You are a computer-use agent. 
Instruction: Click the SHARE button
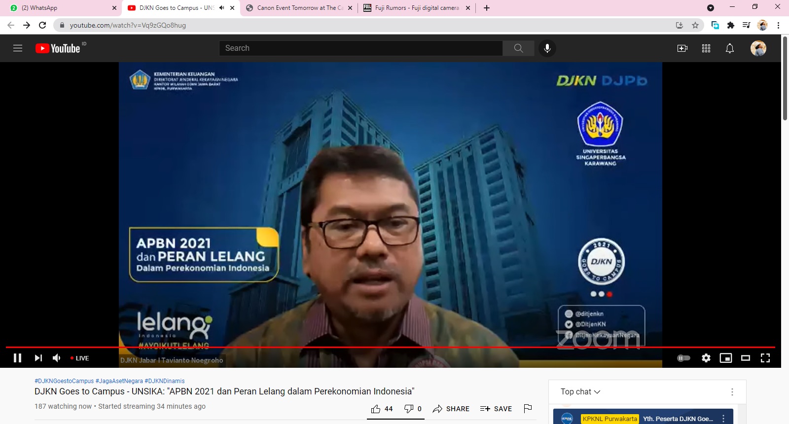(451, 409)
